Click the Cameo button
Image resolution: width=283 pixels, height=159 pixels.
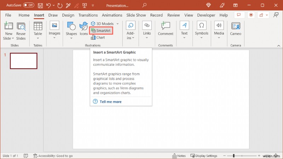point(236,29)
